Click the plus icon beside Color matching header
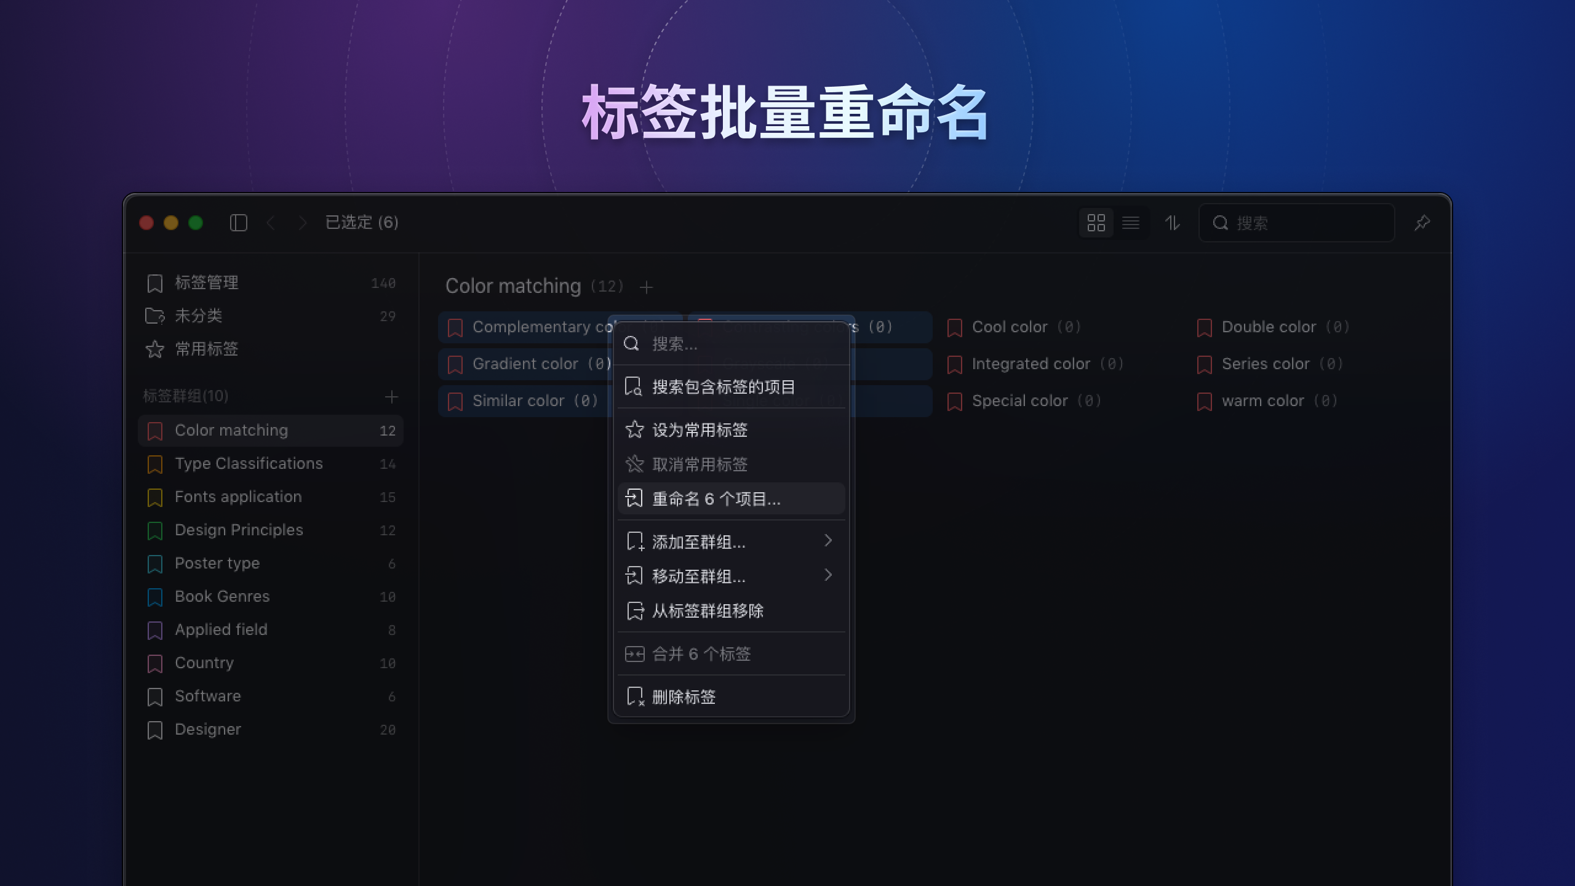The height and width of the screenshot is (886, 1575). tap(647, 287)
